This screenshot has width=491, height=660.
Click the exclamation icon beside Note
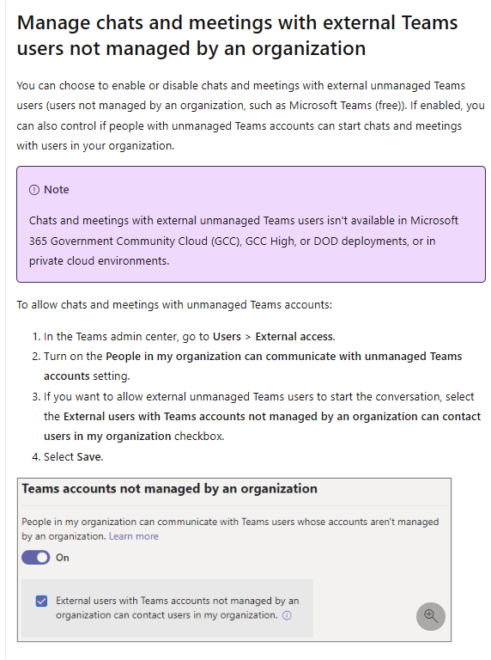click(x=34, y=190)
